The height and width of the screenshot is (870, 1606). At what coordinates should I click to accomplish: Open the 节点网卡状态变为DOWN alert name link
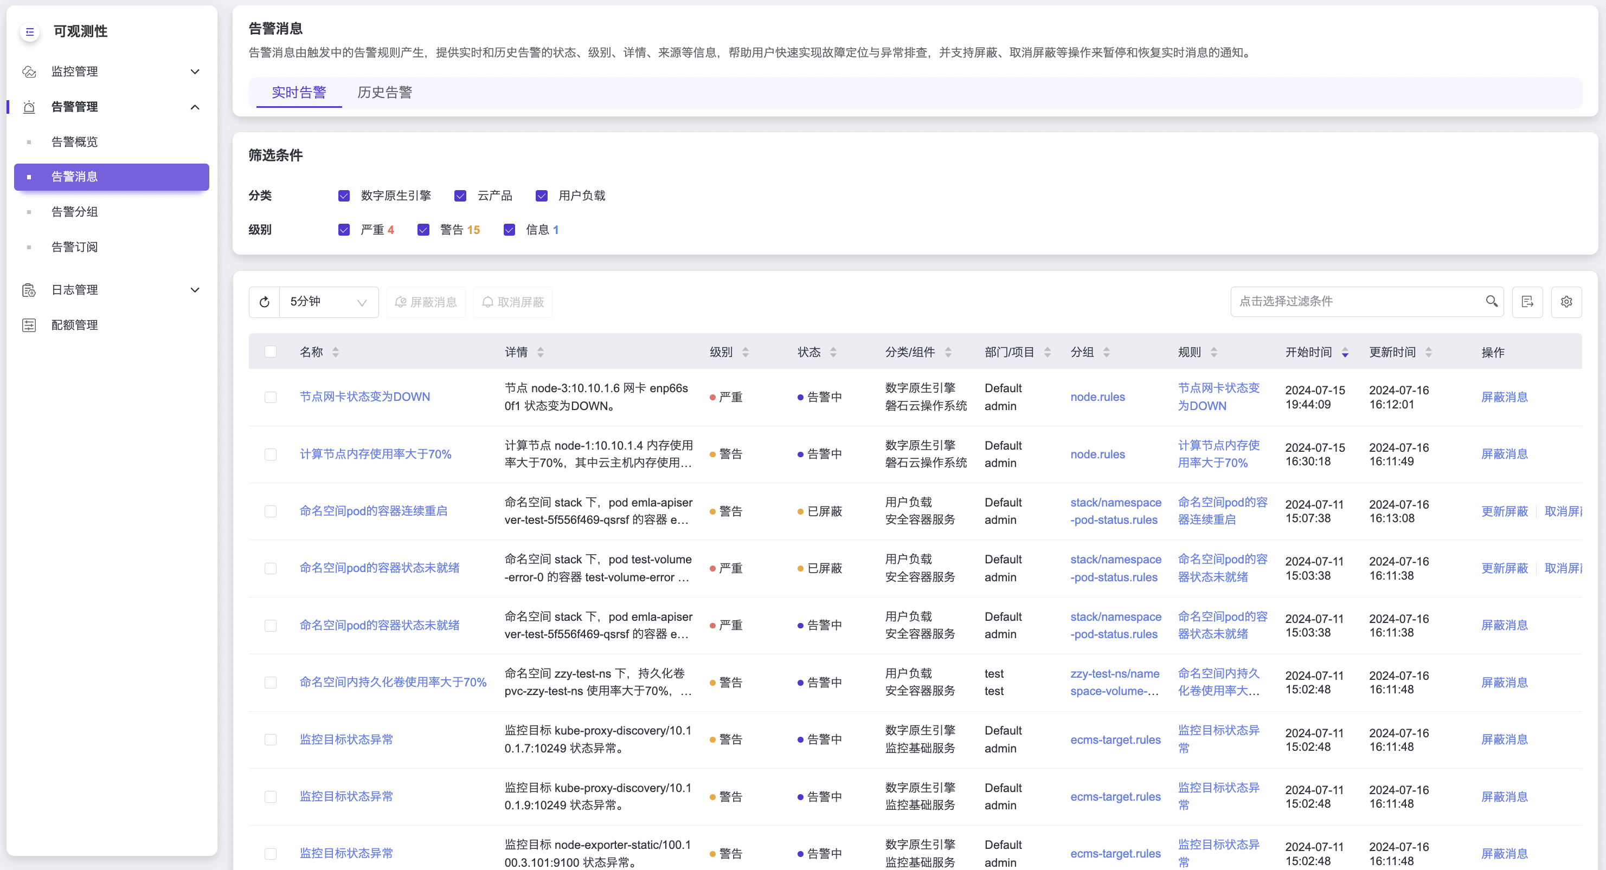click(365, 397)
